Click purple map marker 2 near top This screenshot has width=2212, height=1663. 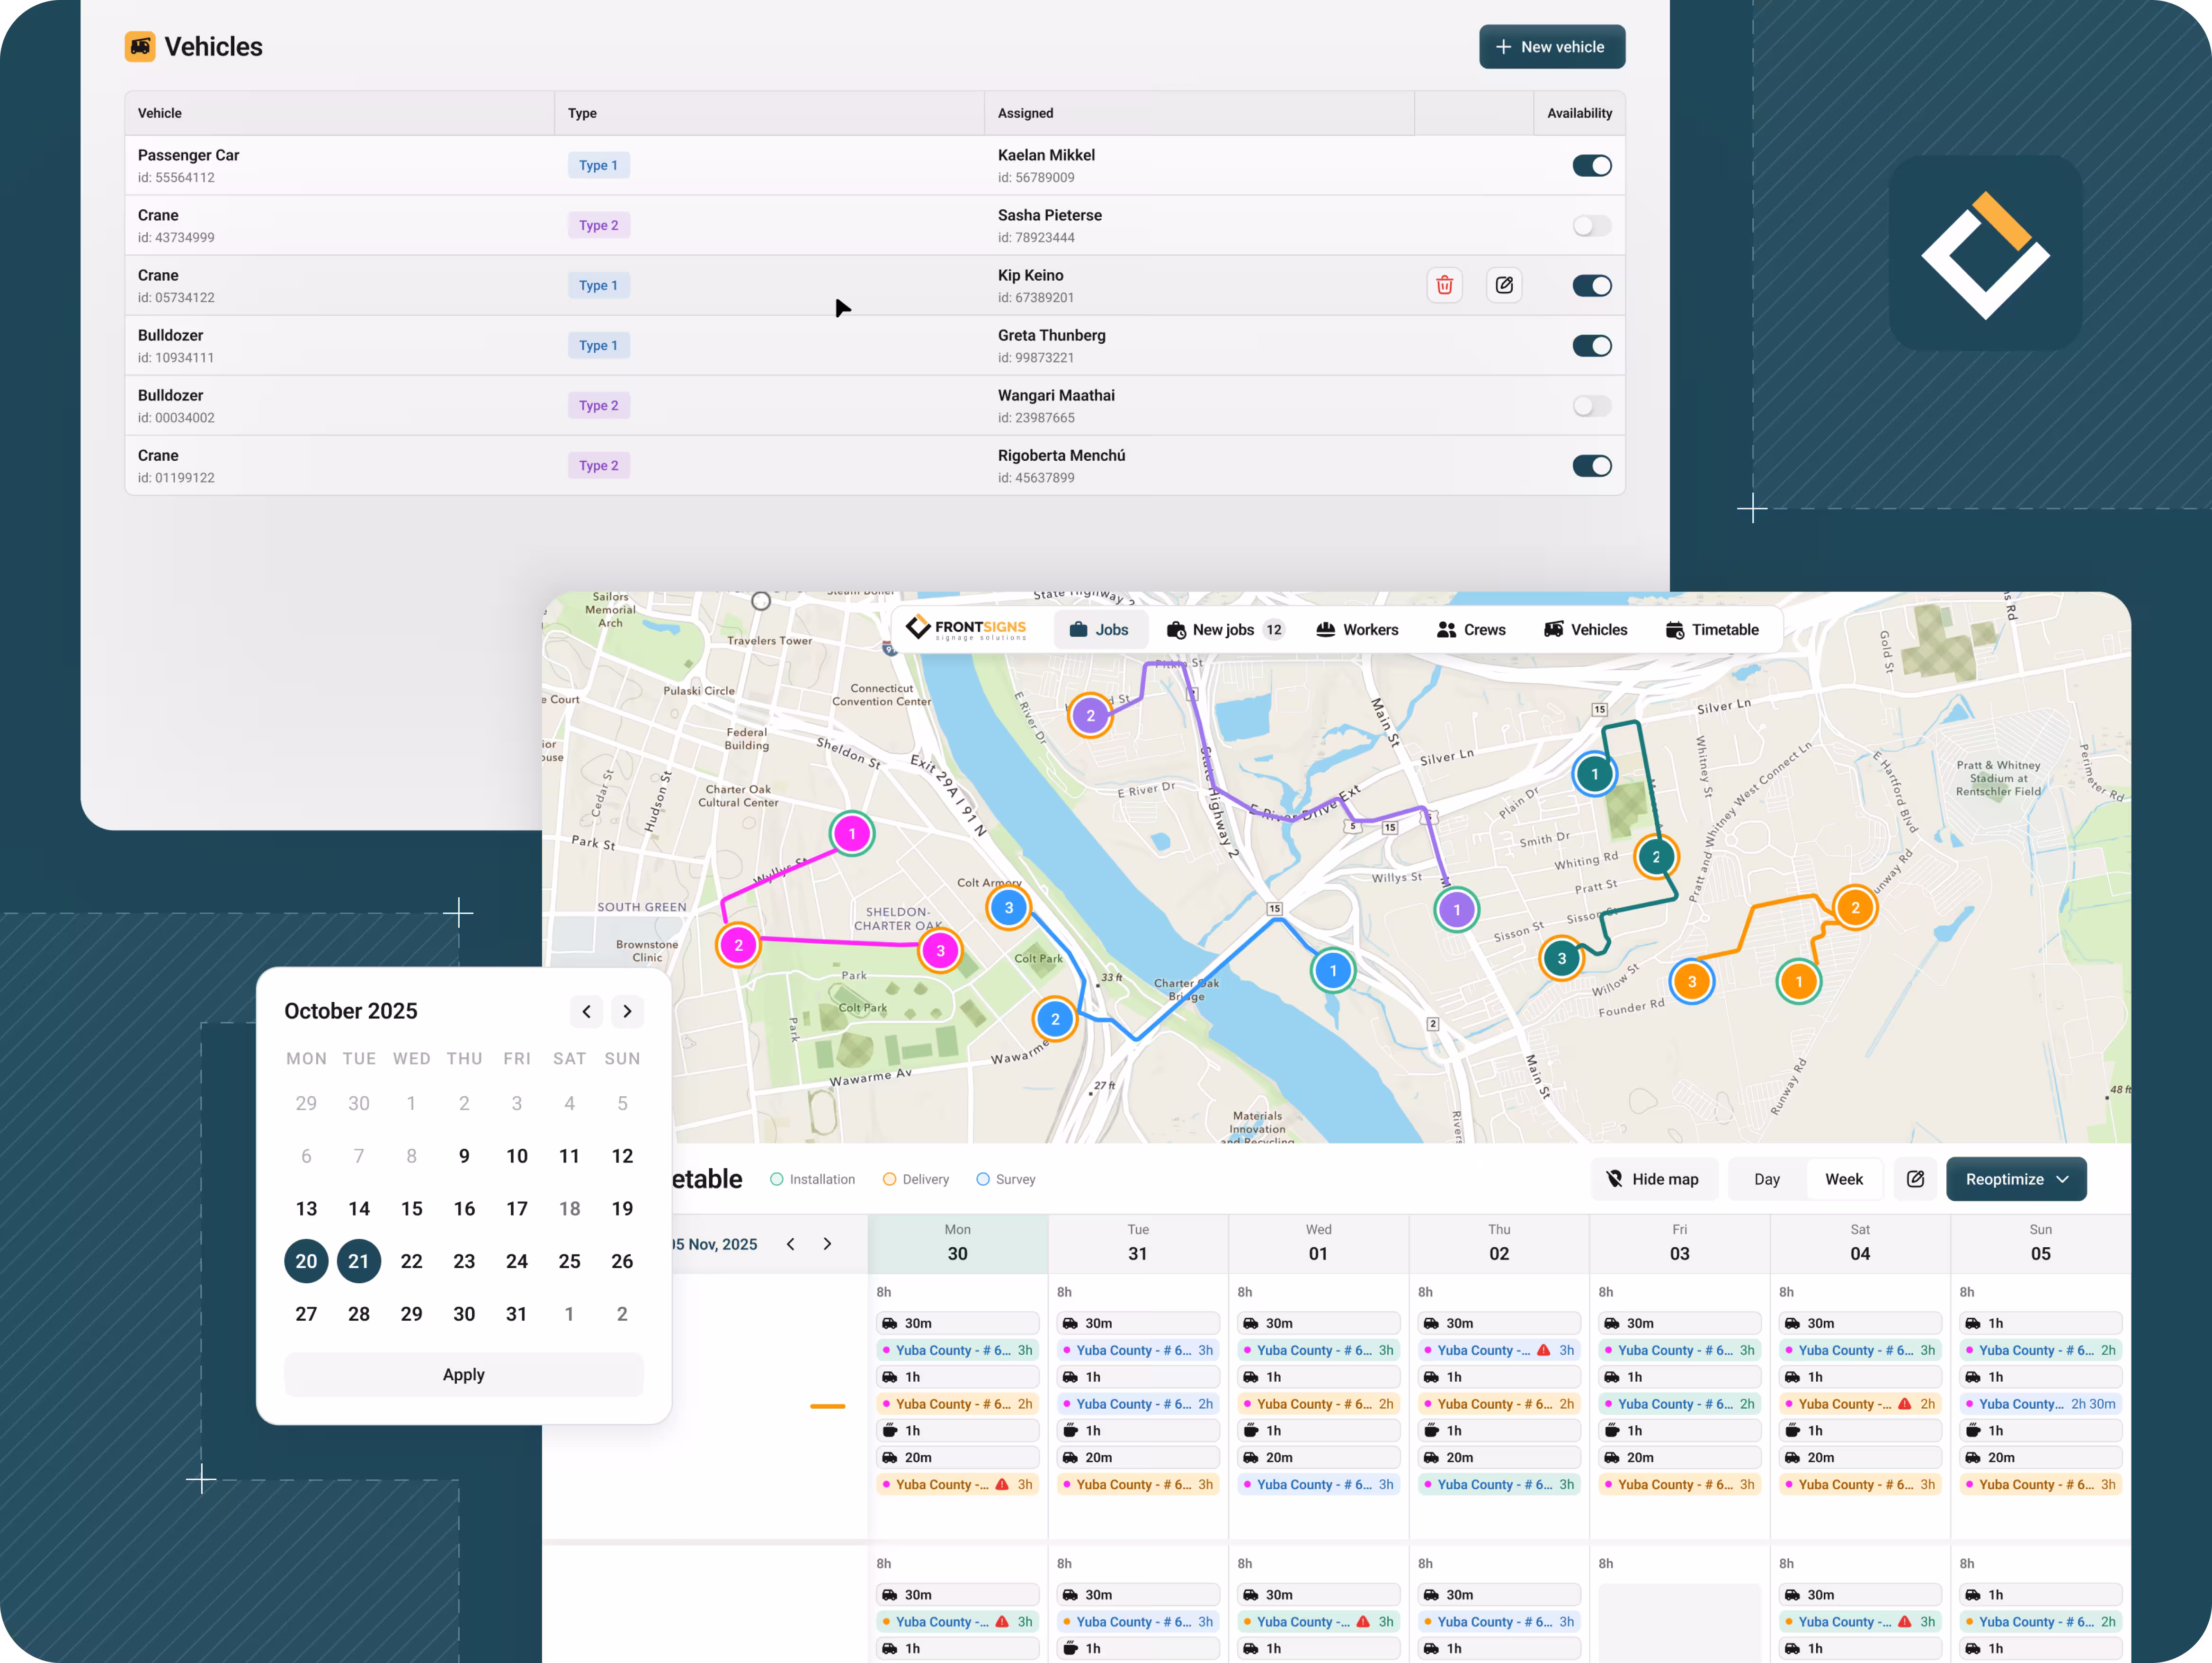pos(1090,715)
